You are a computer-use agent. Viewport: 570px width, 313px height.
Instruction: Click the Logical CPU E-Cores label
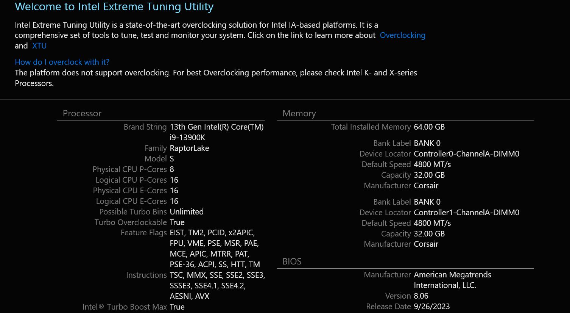[131, 201]
